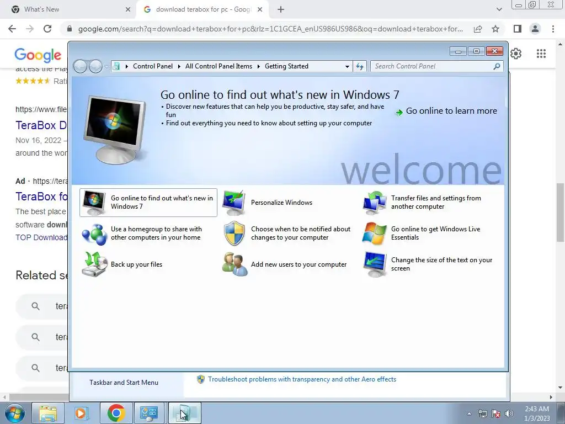The width and height of the screenshot is (565, 424).
Task: Open a new Chrome tab
Action: (281, 9)
